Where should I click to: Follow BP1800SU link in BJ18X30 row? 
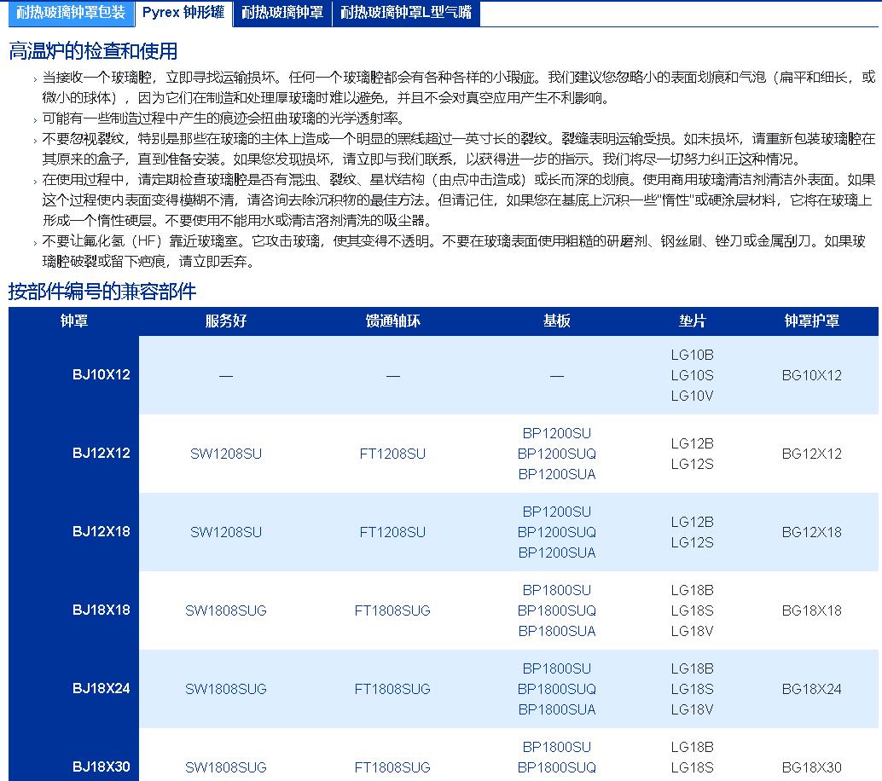(557, 747)
